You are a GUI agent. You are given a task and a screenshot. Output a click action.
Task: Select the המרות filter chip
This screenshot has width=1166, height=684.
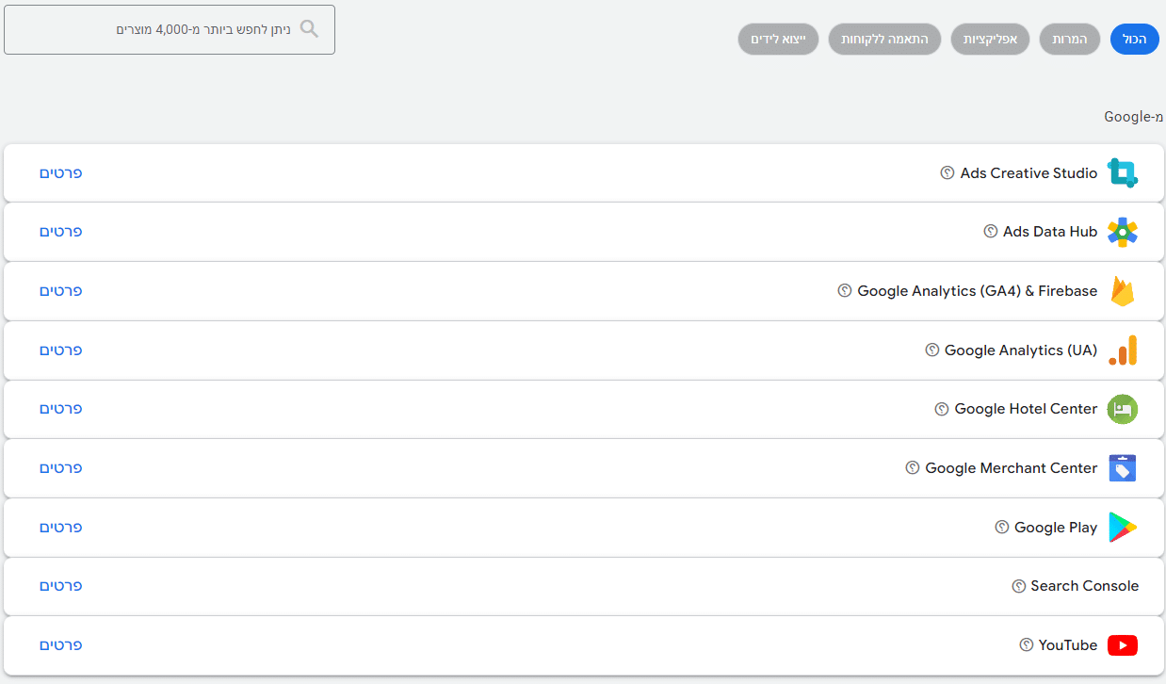point(1070,40)
